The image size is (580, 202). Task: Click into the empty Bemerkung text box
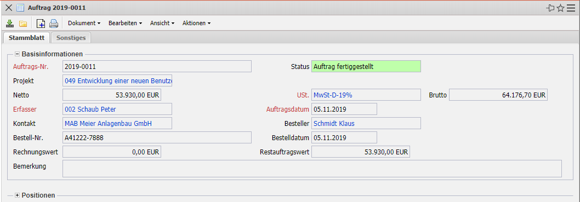(x=312, y=169)
